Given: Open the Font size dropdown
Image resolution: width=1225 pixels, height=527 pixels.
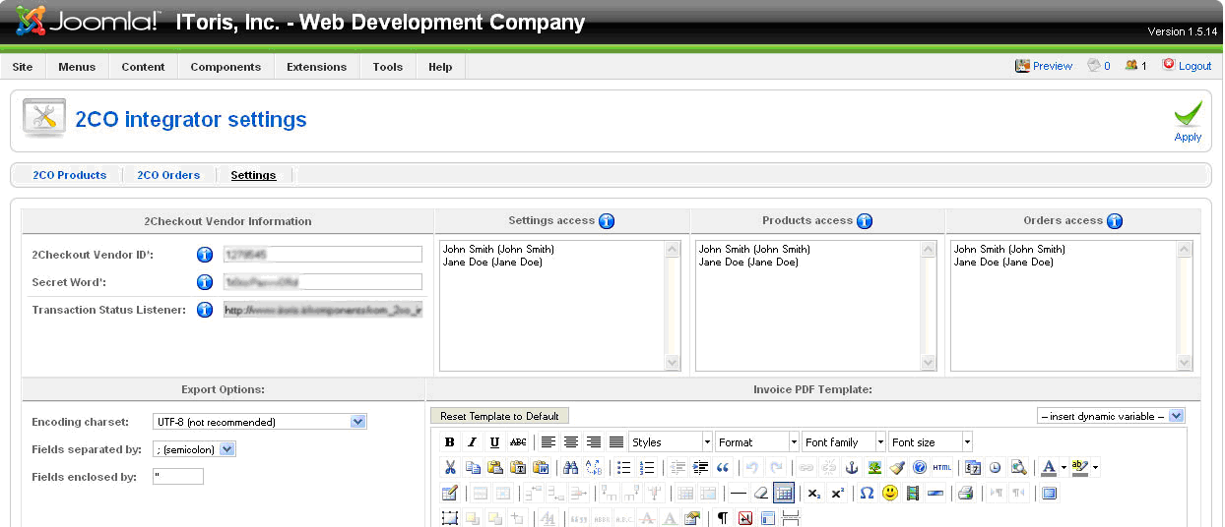Looking at the screenshot, I should [x=931, y=442].
